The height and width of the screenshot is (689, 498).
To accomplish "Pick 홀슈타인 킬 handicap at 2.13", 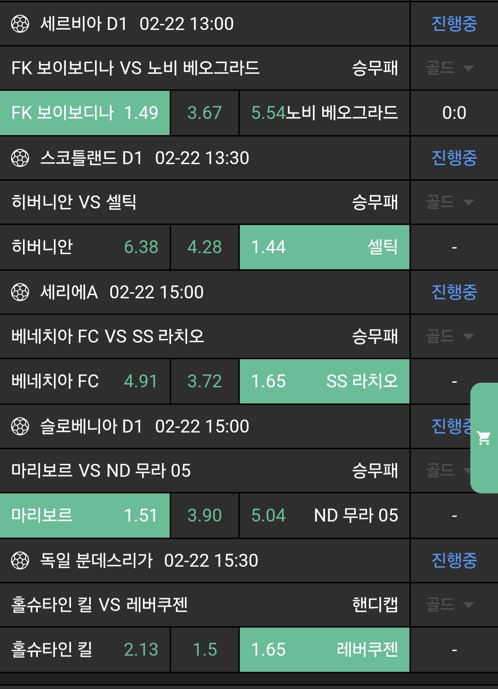I will click(x=85, y=650).
